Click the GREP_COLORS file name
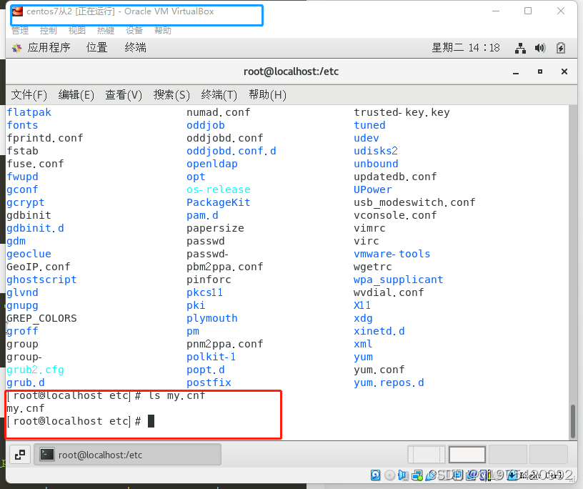The width and height of the screenshot is (583, 489). click(x=41, y=318)
